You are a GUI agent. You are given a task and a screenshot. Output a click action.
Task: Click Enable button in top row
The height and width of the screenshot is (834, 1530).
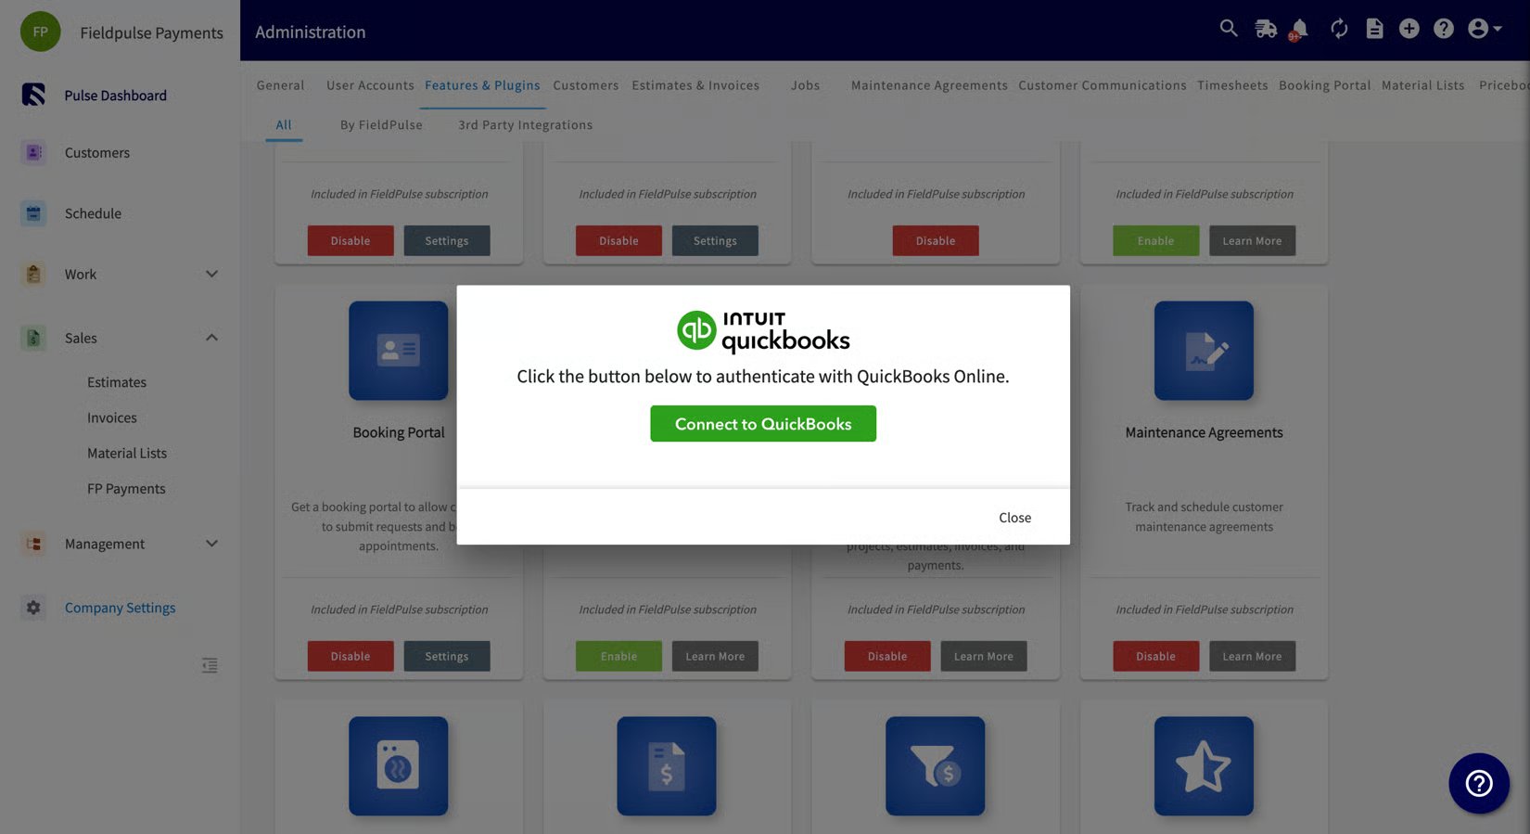coord(1155,240)
